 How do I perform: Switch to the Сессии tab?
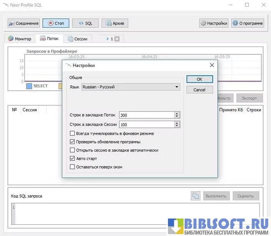pos(77,39)
